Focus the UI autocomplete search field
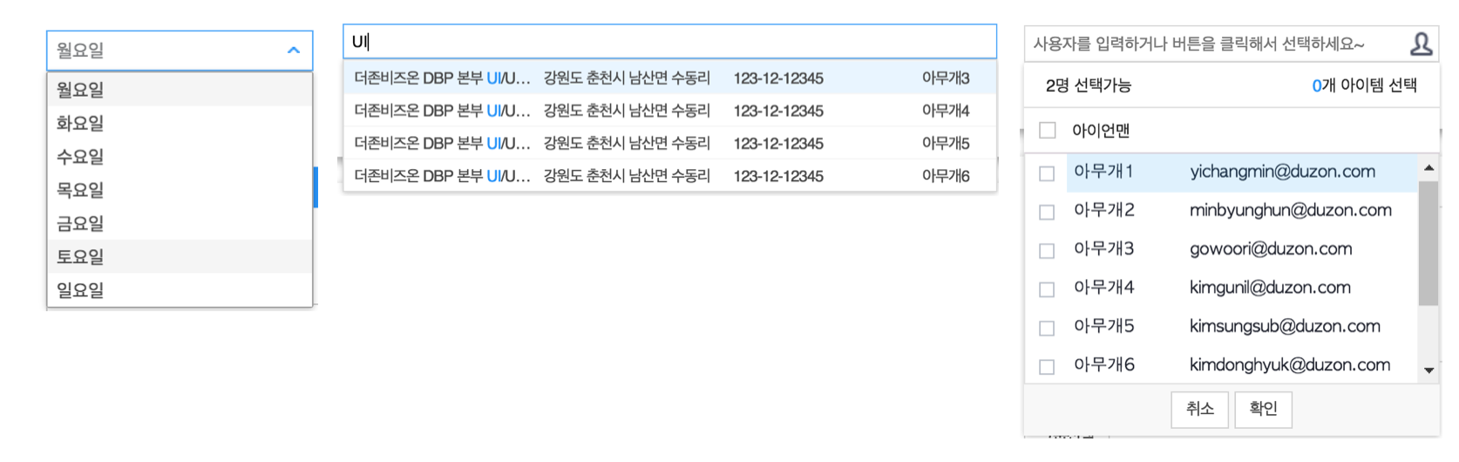The image size is (1459, 462). (669, 41)
